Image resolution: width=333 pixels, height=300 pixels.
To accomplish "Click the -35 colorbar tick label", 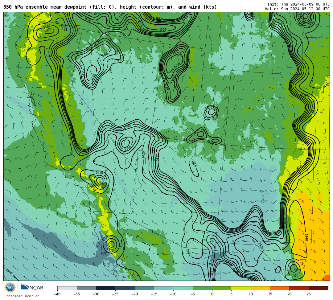I will coord(77,294).
